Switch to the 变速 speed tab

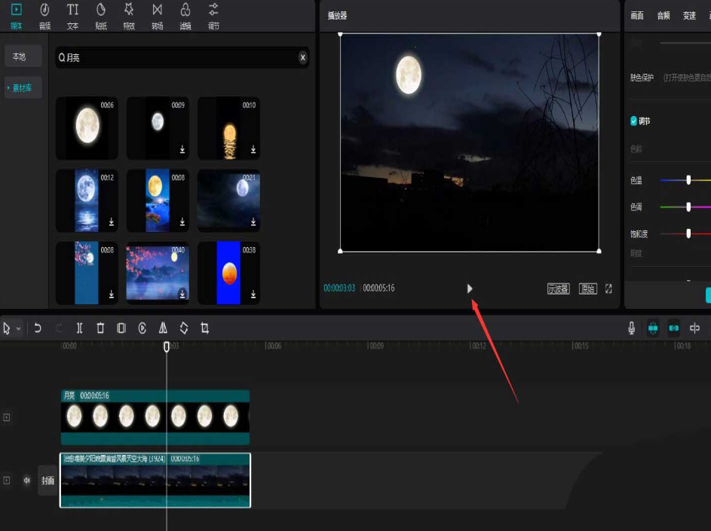689,16
